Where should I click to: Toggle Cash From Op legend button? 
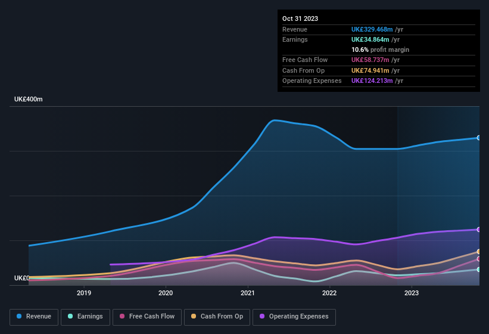click(217, 317)
